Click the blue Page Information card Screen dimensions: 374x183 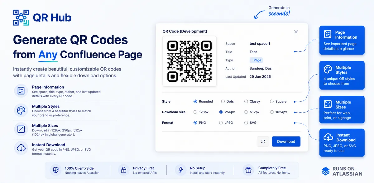click(x=342, y=40)
